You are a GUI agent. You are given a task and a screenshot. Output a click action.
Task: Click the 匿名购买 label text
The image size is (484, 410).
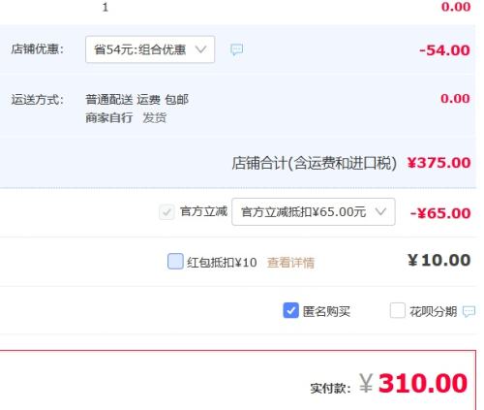pos(326,311)
